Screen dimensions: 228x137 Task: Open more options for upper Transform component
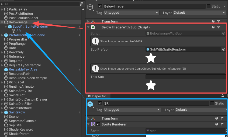(x=224, y=21)
